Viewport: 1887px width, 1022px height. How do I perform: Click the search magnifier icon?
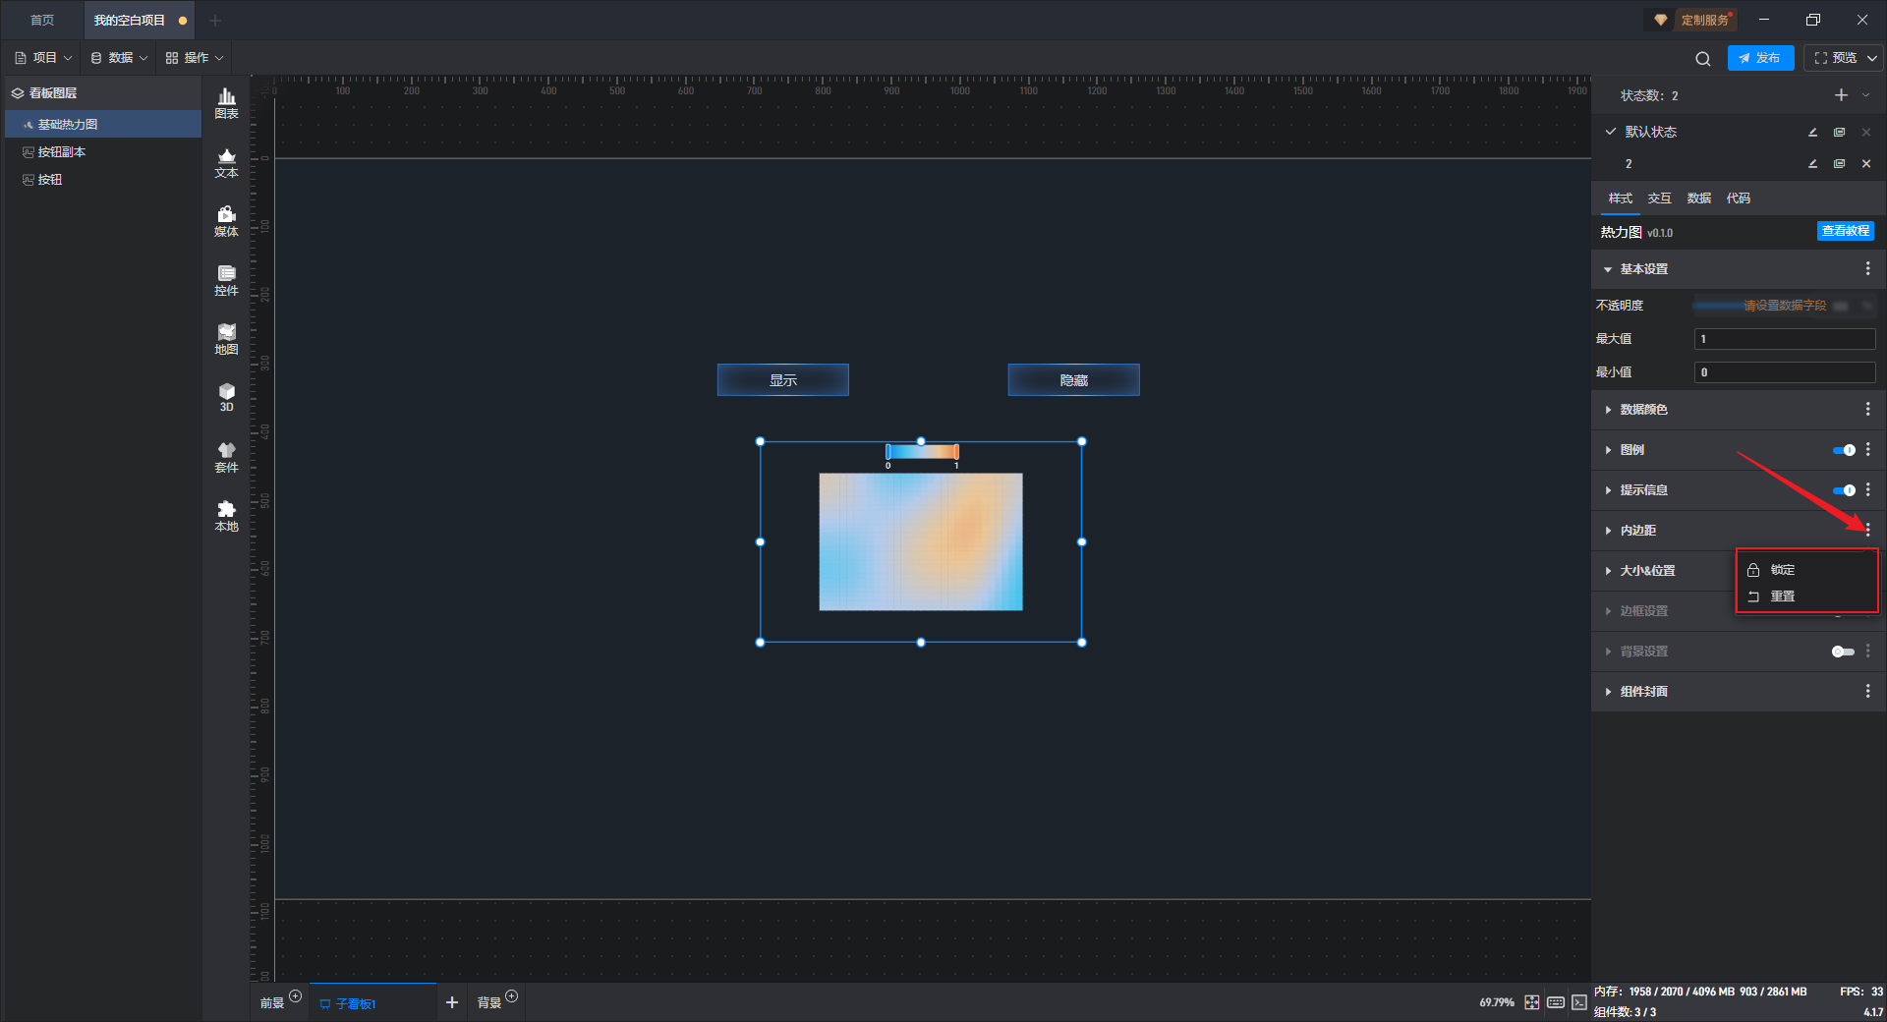coord(1702,59)
